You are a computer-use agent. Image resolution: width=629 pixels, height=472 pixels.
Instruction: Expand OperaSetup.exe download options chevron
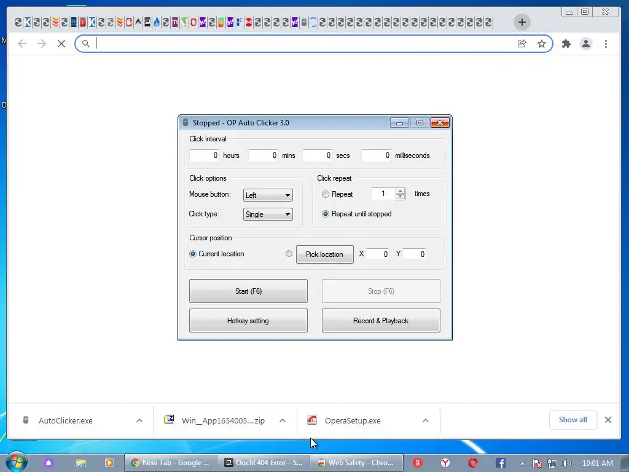(x=426, y=420)
